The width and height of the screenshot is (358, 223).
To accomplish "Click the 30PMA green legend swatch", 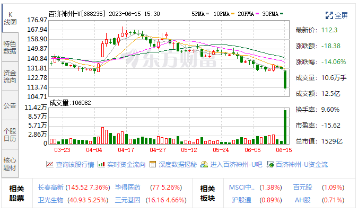I will 282,14.
